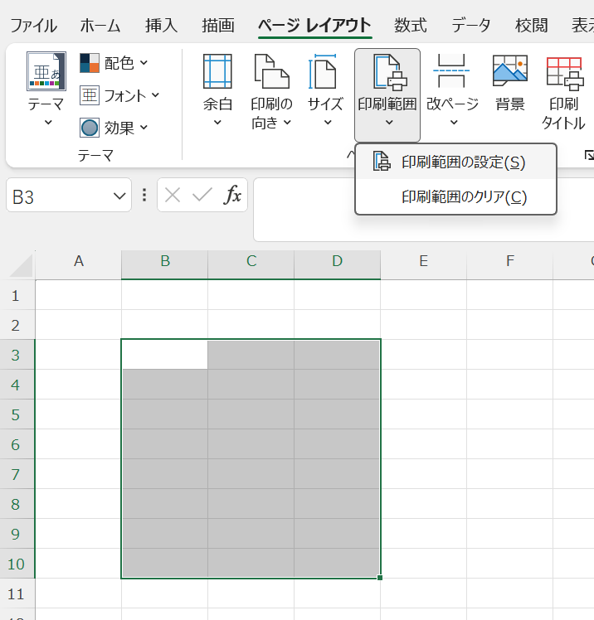594x620 pixels.
Task: Switch to the 数式 ribbon tab
Action: [x=410, y=25]
